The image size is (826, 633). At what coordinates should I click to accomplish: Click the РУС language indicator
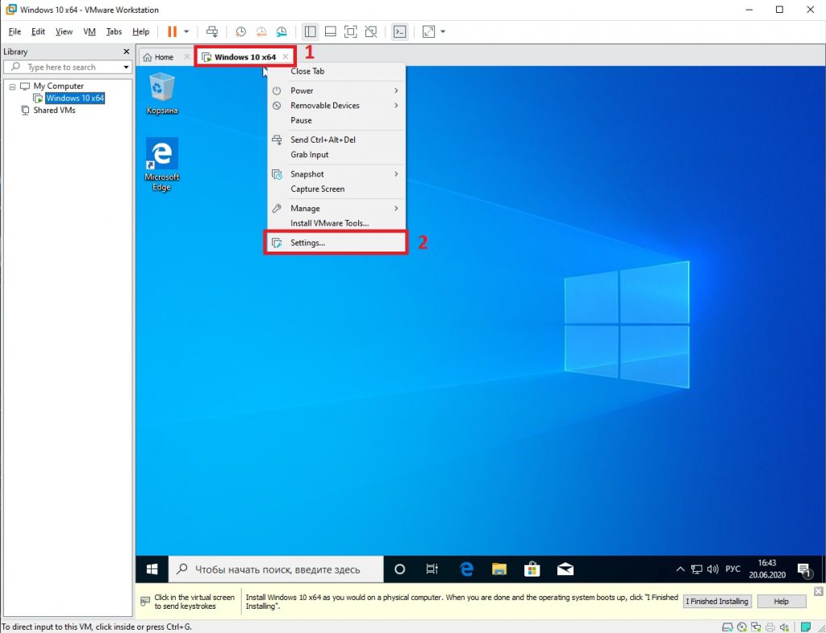732,569
